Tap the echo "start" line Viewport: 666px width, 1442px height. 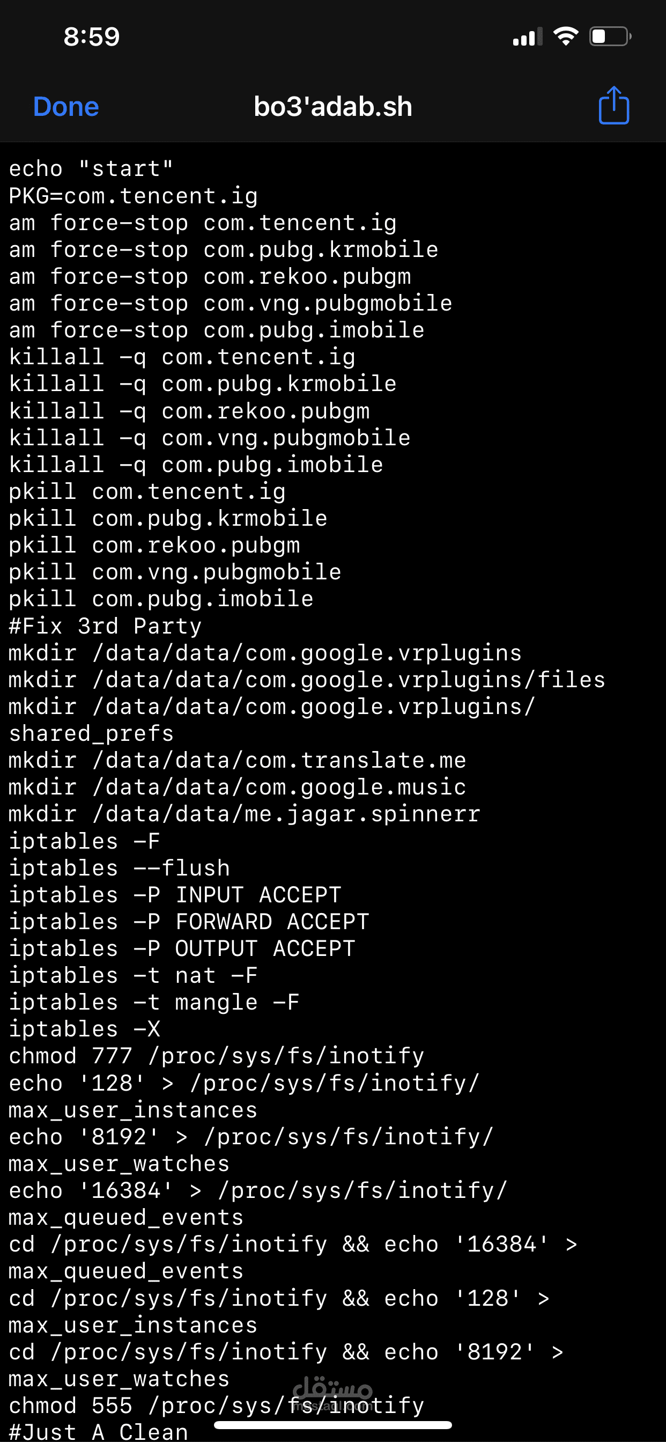coord(91,168)
